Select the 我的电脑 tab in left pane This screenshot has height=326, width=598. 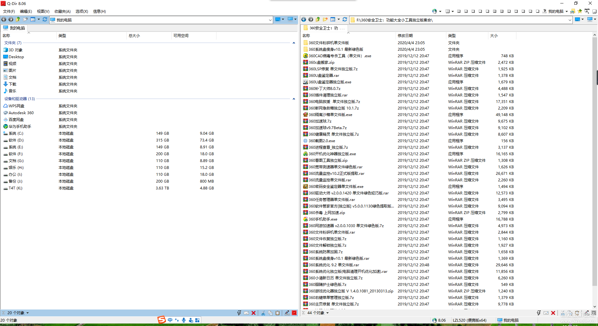pyautogui.click(x=14, y=28)
